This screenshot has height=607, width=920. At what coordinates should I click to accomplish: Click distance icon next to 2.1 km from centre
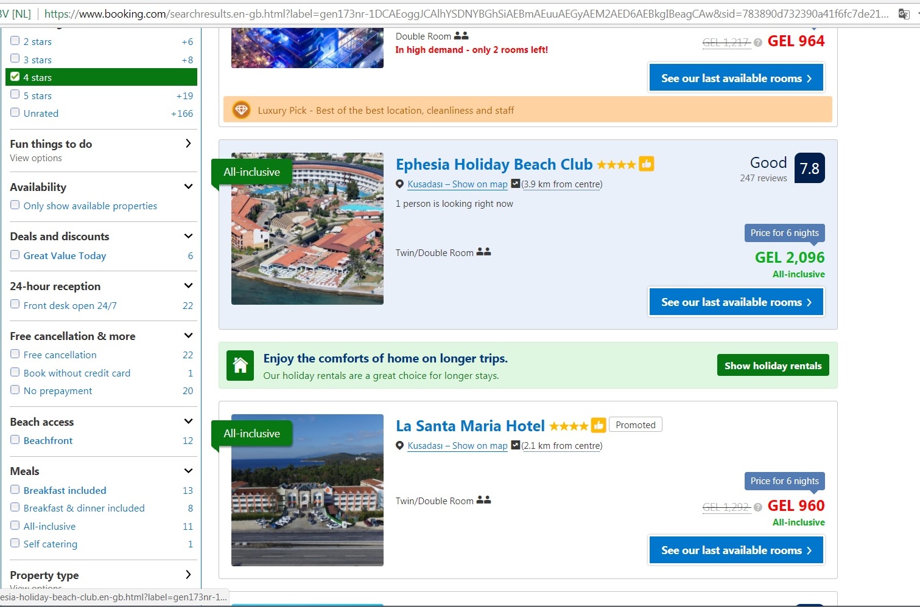pos(515,445)
